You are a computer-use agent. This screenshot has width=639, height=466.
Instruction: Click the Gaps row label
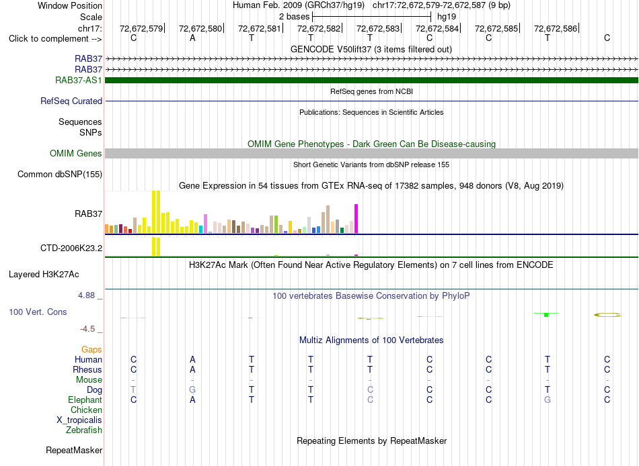click(x=91, y=350)
